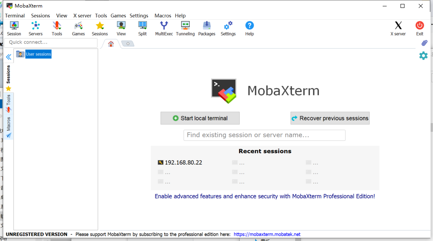Toggle the X server icon

pyautogui.click(x=398, y=28)
